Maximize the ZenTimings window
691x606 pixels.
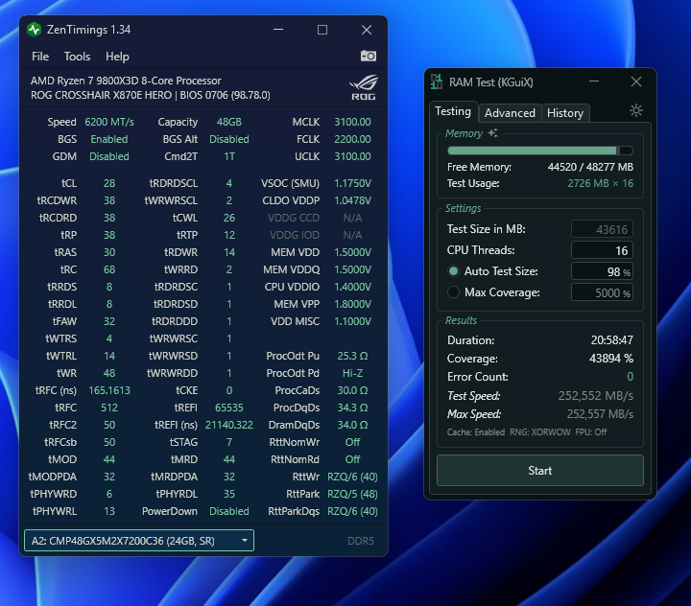click(322, 30)
